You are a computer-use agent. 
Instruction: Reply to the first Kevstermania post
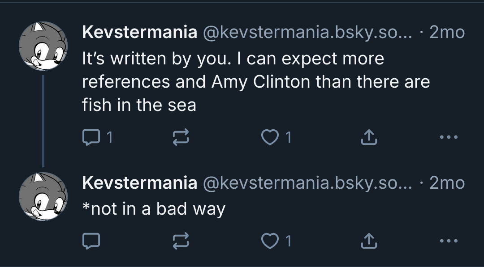click(91, 137)
